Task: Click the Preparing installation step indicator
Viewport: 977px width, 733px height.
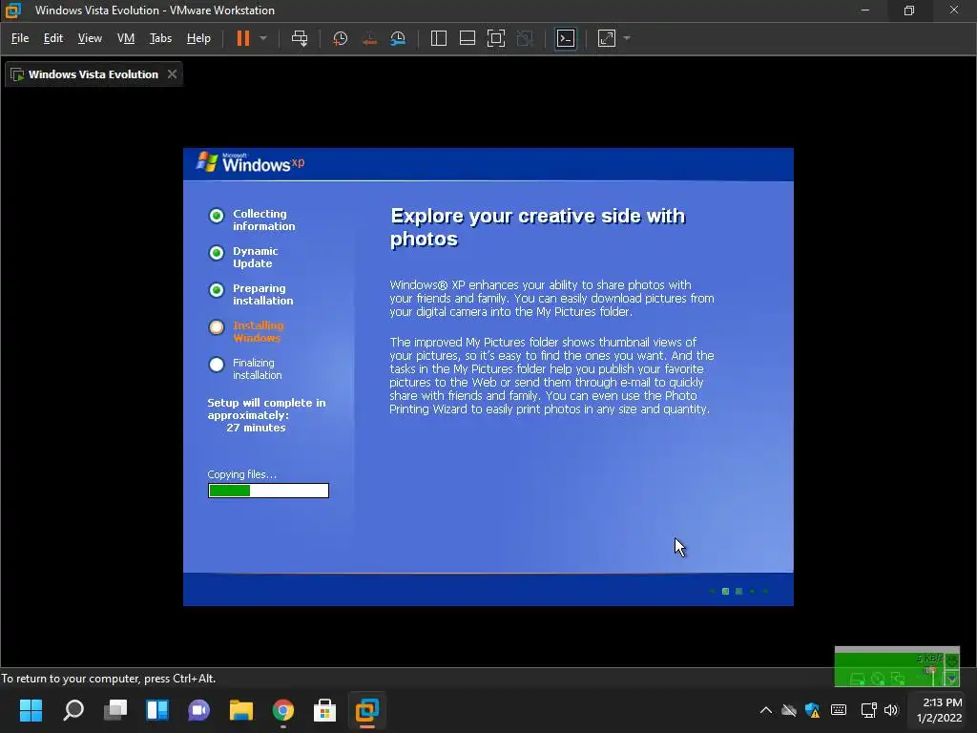Action: (x=217, y=290)
